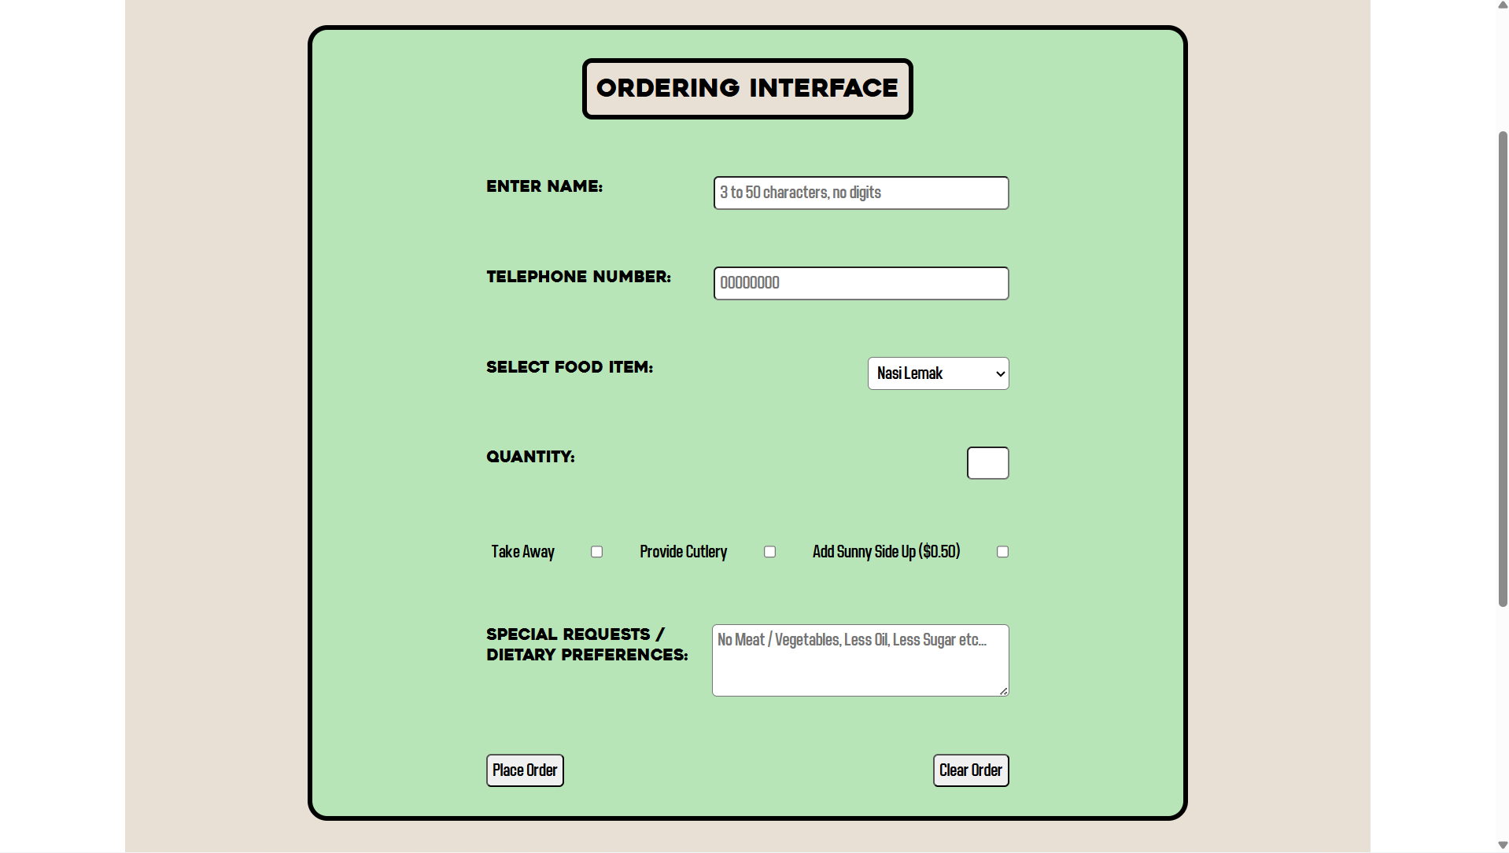Click the "Enter Name:" label

pyautogui.click(x=544, y=186)
